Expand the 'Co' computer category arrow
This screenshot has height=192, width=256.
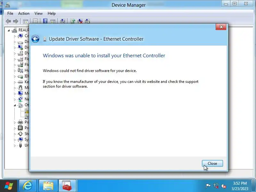pos(15,36)
